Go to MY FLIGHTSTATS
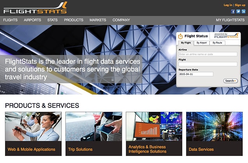Viewport: 248px width, 163px height. pyautogui.click(x=230, y=20)
